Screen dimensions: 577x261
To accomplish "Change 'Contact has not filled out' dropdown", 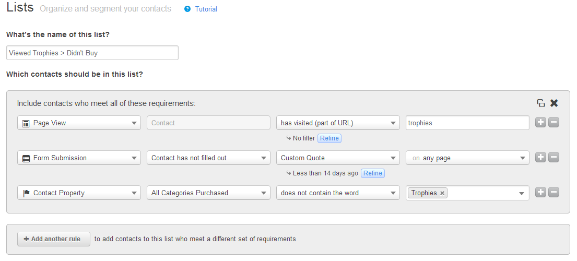I will point(208,158).
